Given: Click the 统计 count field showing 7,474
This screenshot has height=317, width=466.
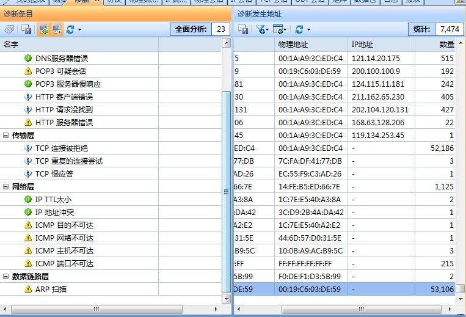Looking at the screenshot, I should [x=450, y=29].
